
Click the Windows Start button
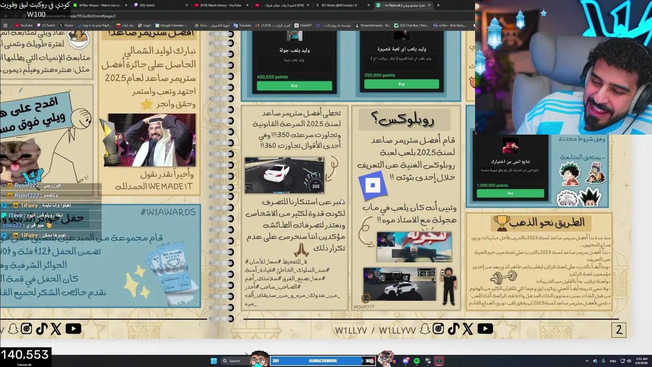(214, 361)
